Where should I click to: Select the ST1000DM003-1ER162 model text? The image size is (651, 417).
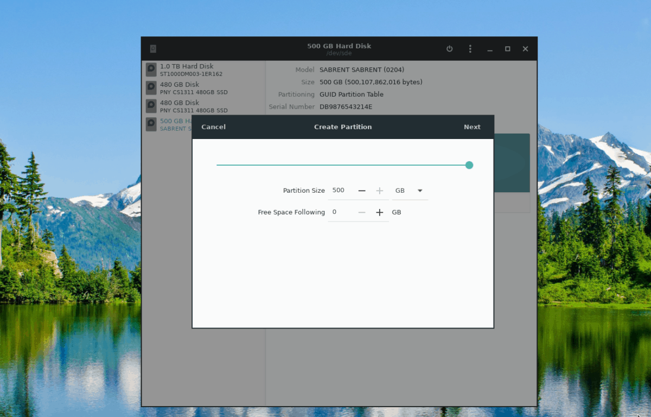click(191, 74)
